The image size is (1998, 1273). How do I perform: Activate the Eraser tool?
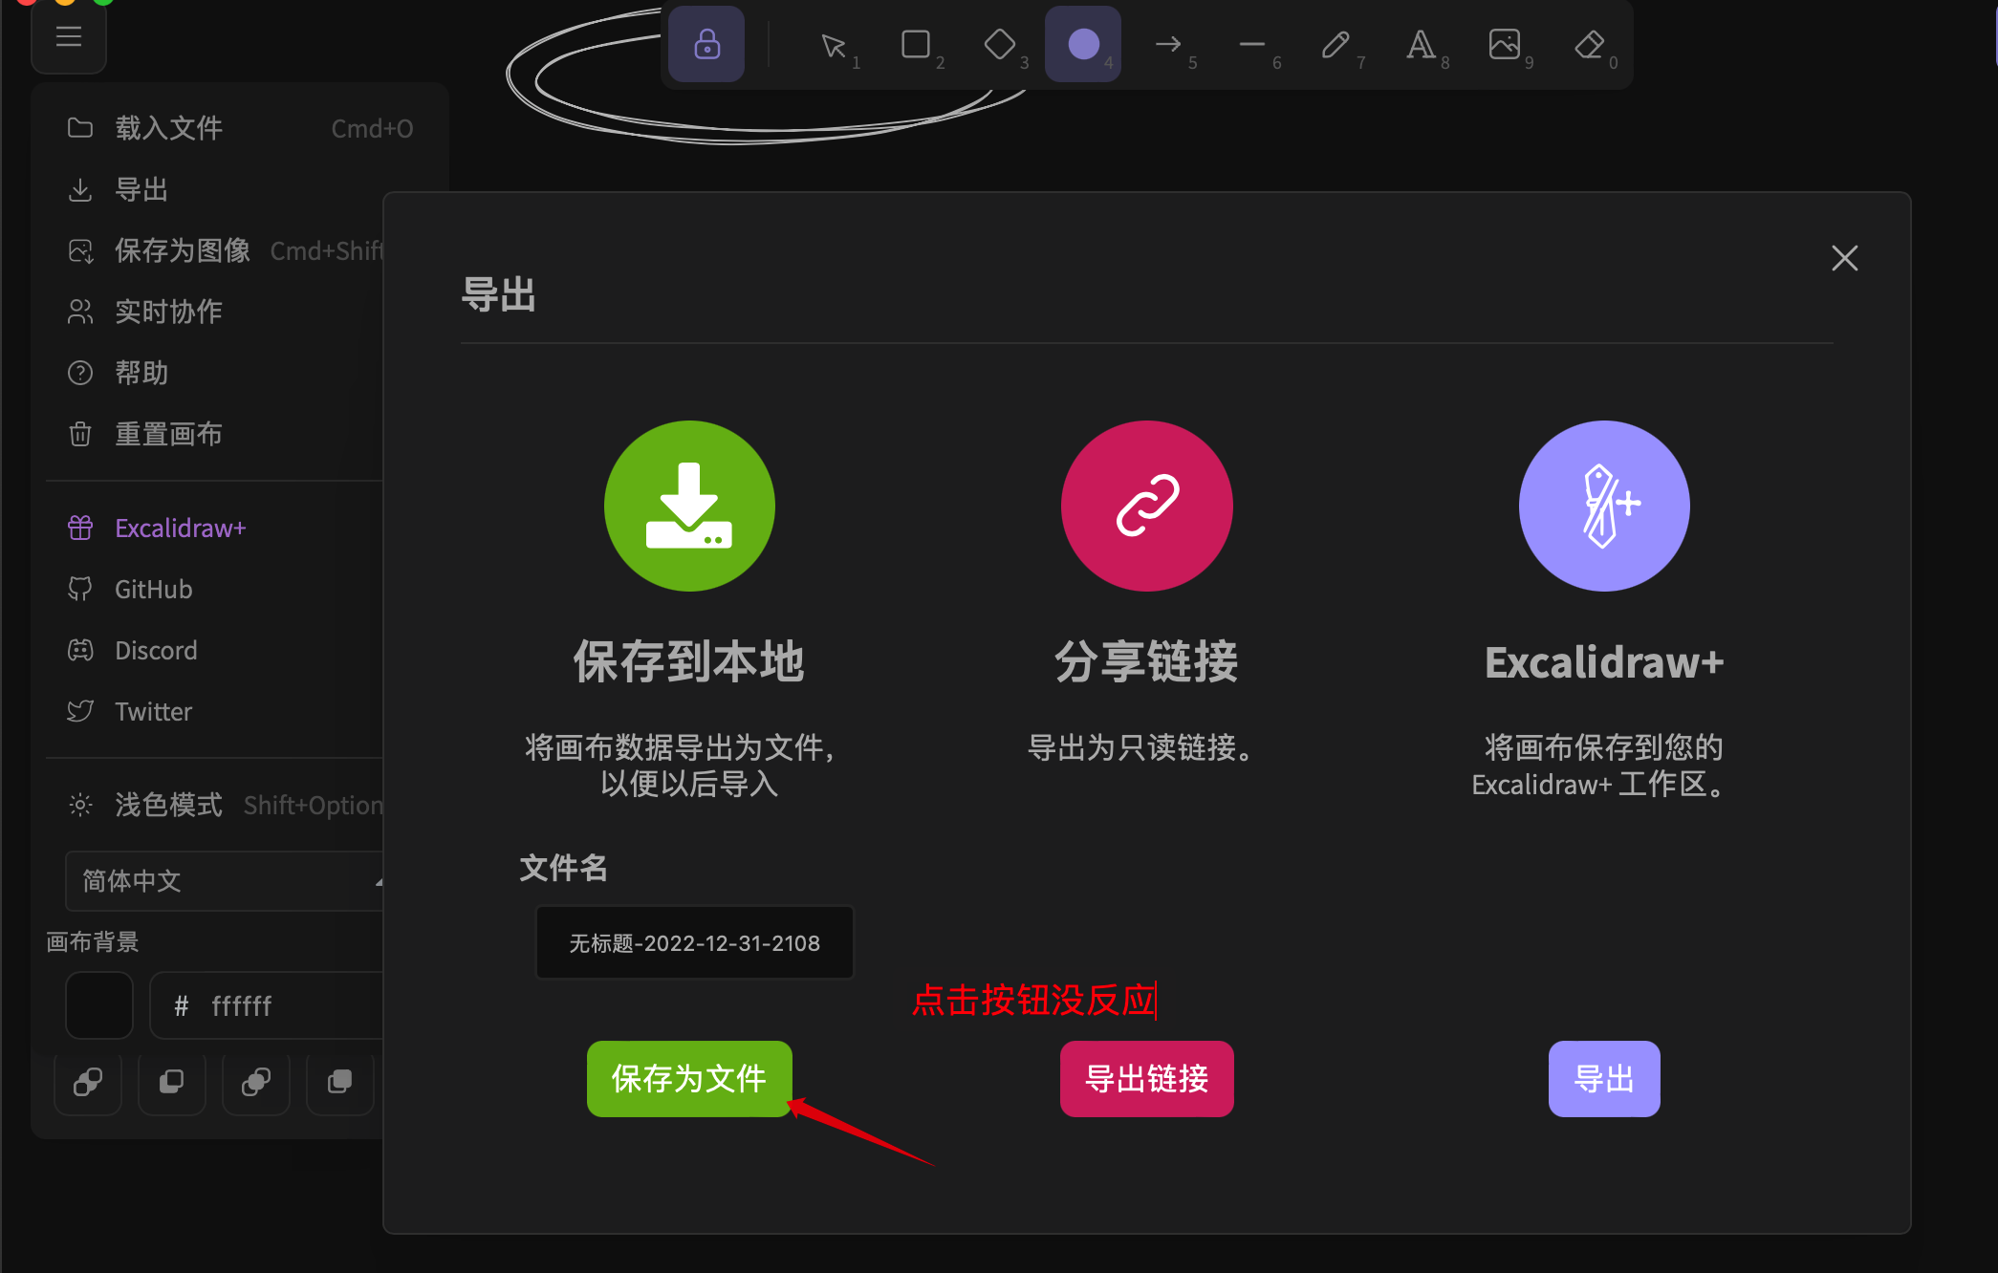(1588, 45)
